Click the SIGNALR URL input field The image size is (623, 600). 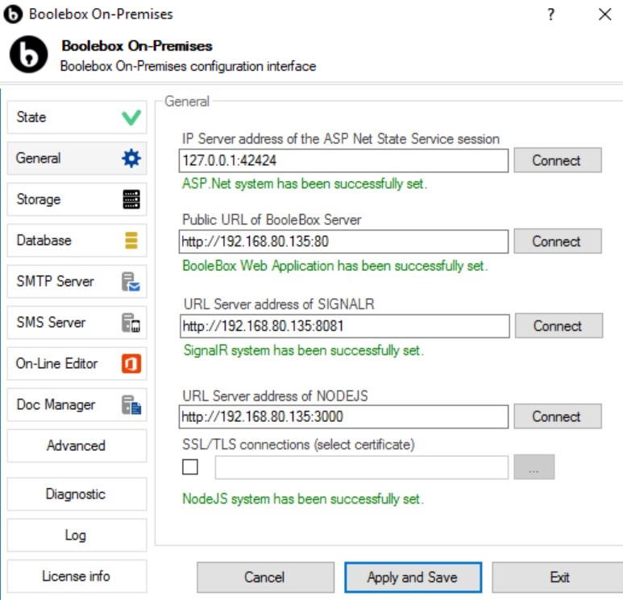344,325
